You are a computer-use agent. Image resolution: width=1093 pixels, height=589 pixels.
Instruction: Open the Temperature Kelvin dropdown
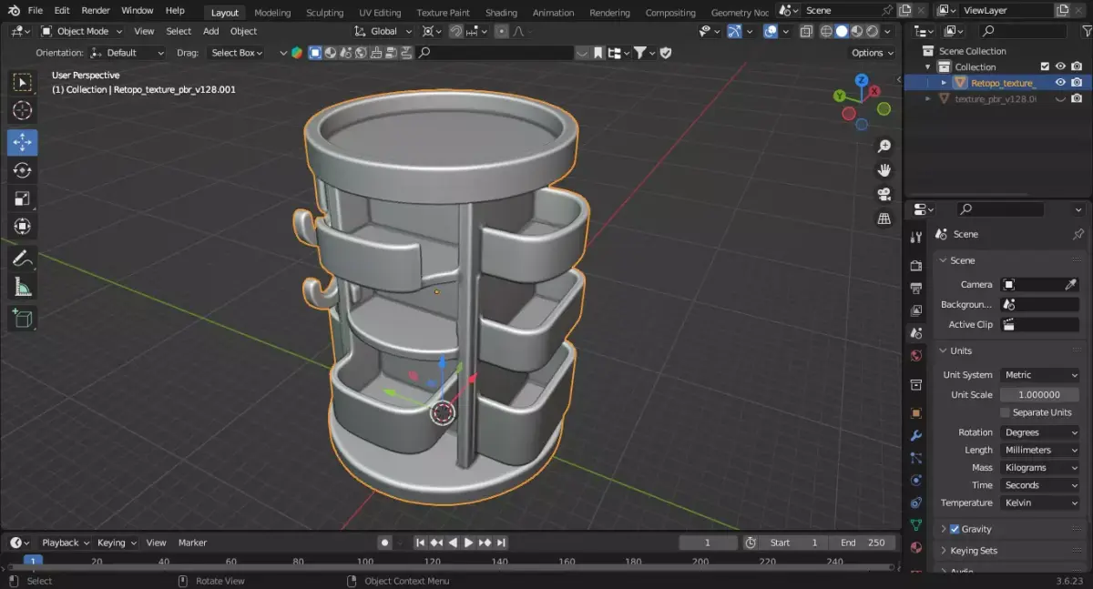1040,503
